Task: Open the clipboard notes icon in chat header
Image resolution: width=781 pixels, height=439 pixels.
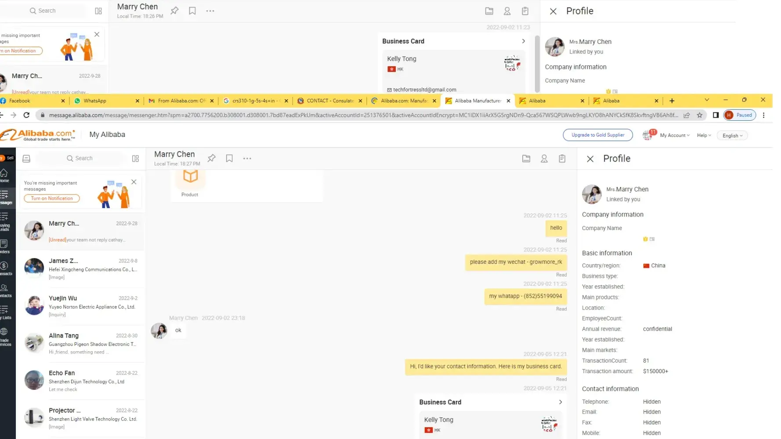Action: [x=562, y=159]
